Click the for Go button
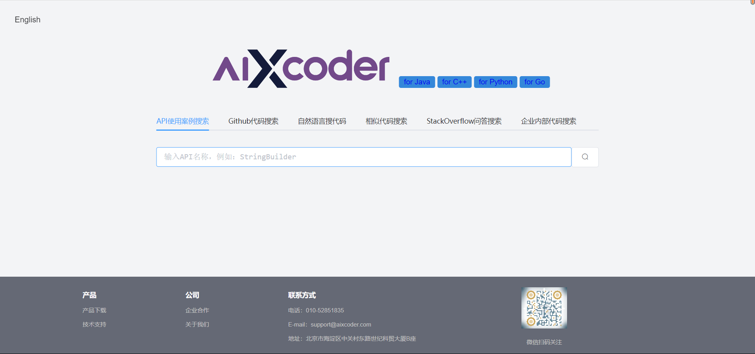The image size is (755, 354). [x=535, y=82]
